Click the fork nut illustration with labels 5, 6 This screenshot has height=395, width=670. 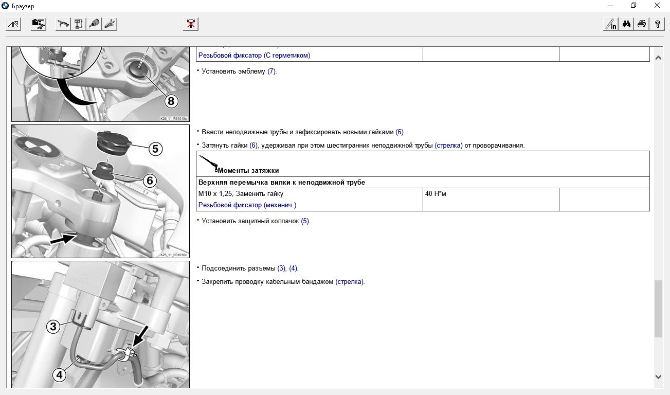tap(101, 191)
